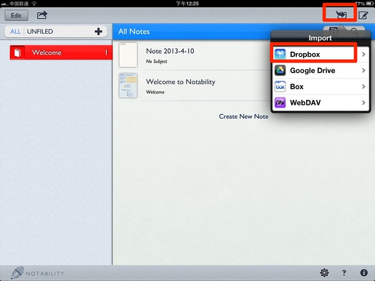Open the settings gear icon
375x281 pixels.
[324, 272]
